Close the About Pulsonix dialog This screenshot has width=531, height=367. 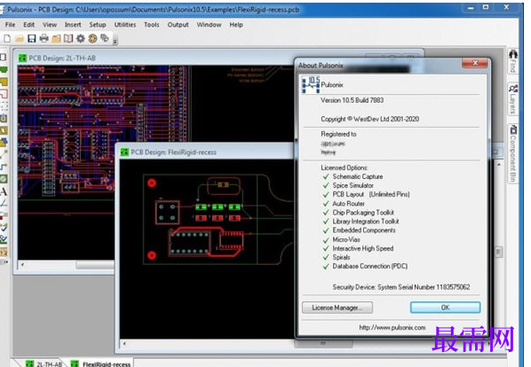475,63
